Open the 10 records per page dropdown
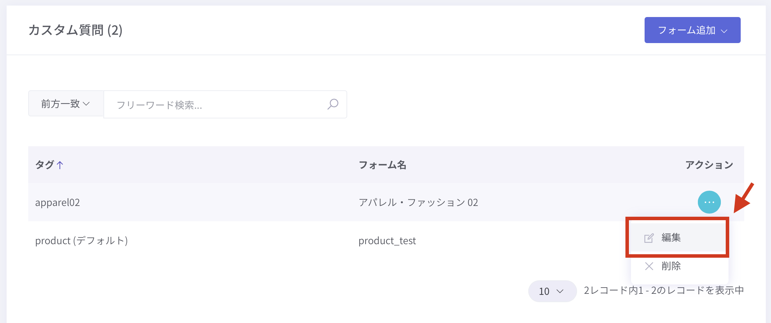771x323 pixels. click(x=552, y=291)
